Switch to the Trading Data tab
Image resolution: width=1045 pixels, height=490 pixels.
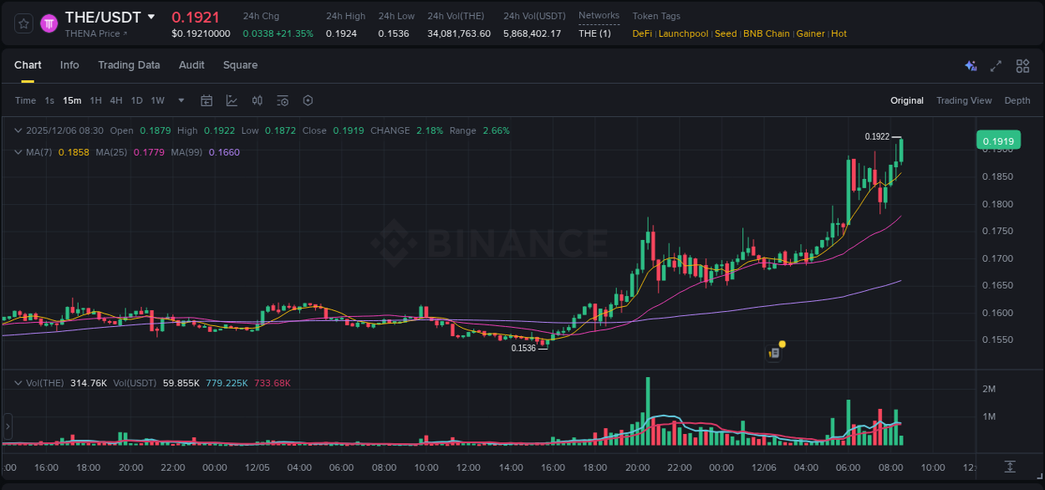click(x=129, y=64)
